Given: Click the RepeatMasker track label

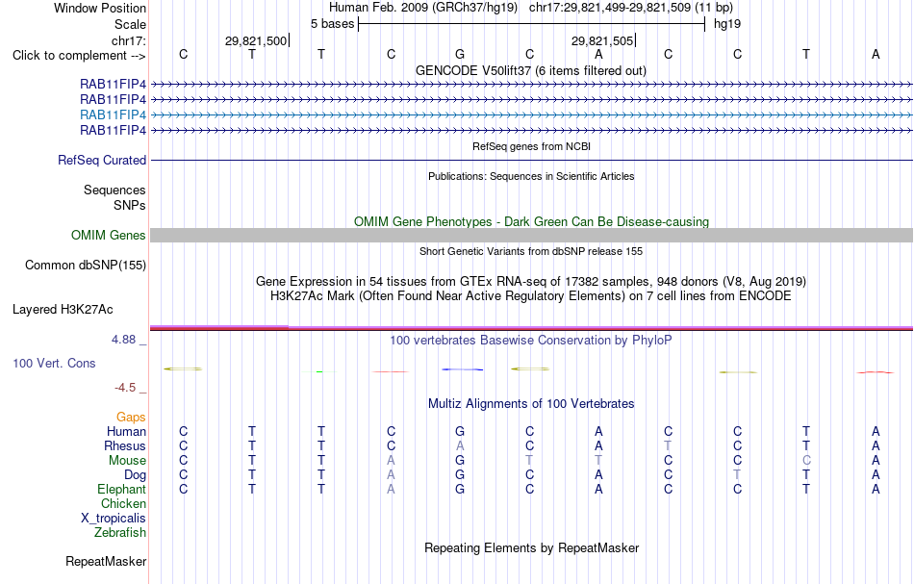Looking at the screenshot, I should click(x=106, y=561).
